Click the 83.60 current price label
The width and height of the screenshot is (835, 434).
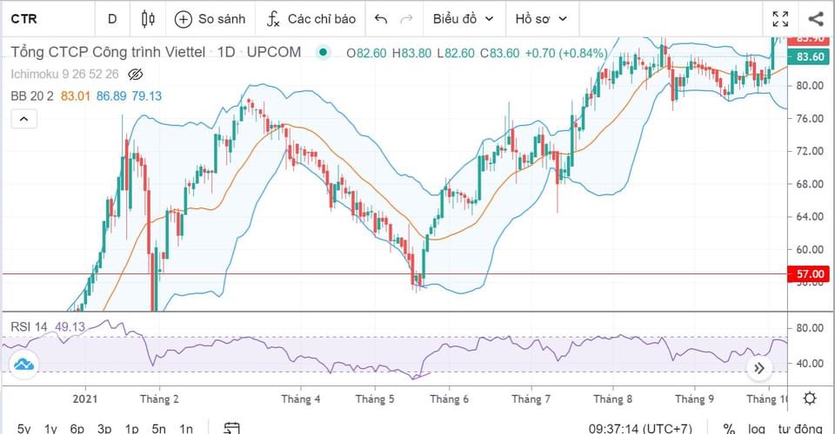click(x=809, y=56)
